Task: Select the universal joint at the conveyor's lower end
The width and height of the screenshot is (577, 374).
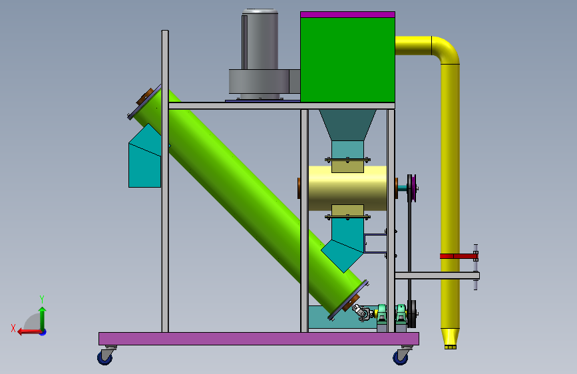Action: (x=361, y=312)
